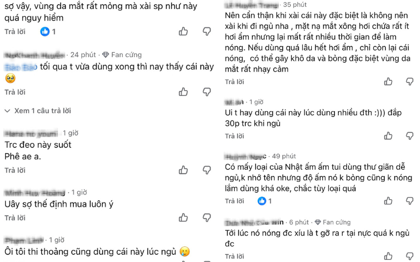Reply to the comment about "đắp 30p trc khi ngủ"

234,136
